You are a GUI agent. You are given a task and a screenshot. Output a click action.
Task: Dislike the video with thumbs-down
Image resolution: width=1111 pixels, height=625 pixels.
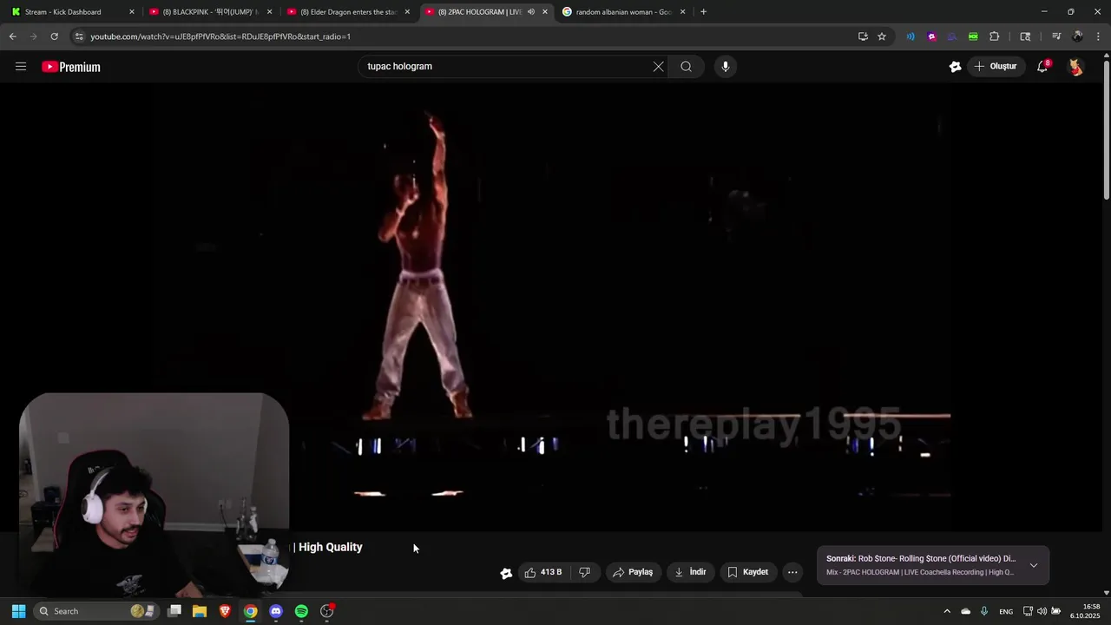(x=585, y=572)
